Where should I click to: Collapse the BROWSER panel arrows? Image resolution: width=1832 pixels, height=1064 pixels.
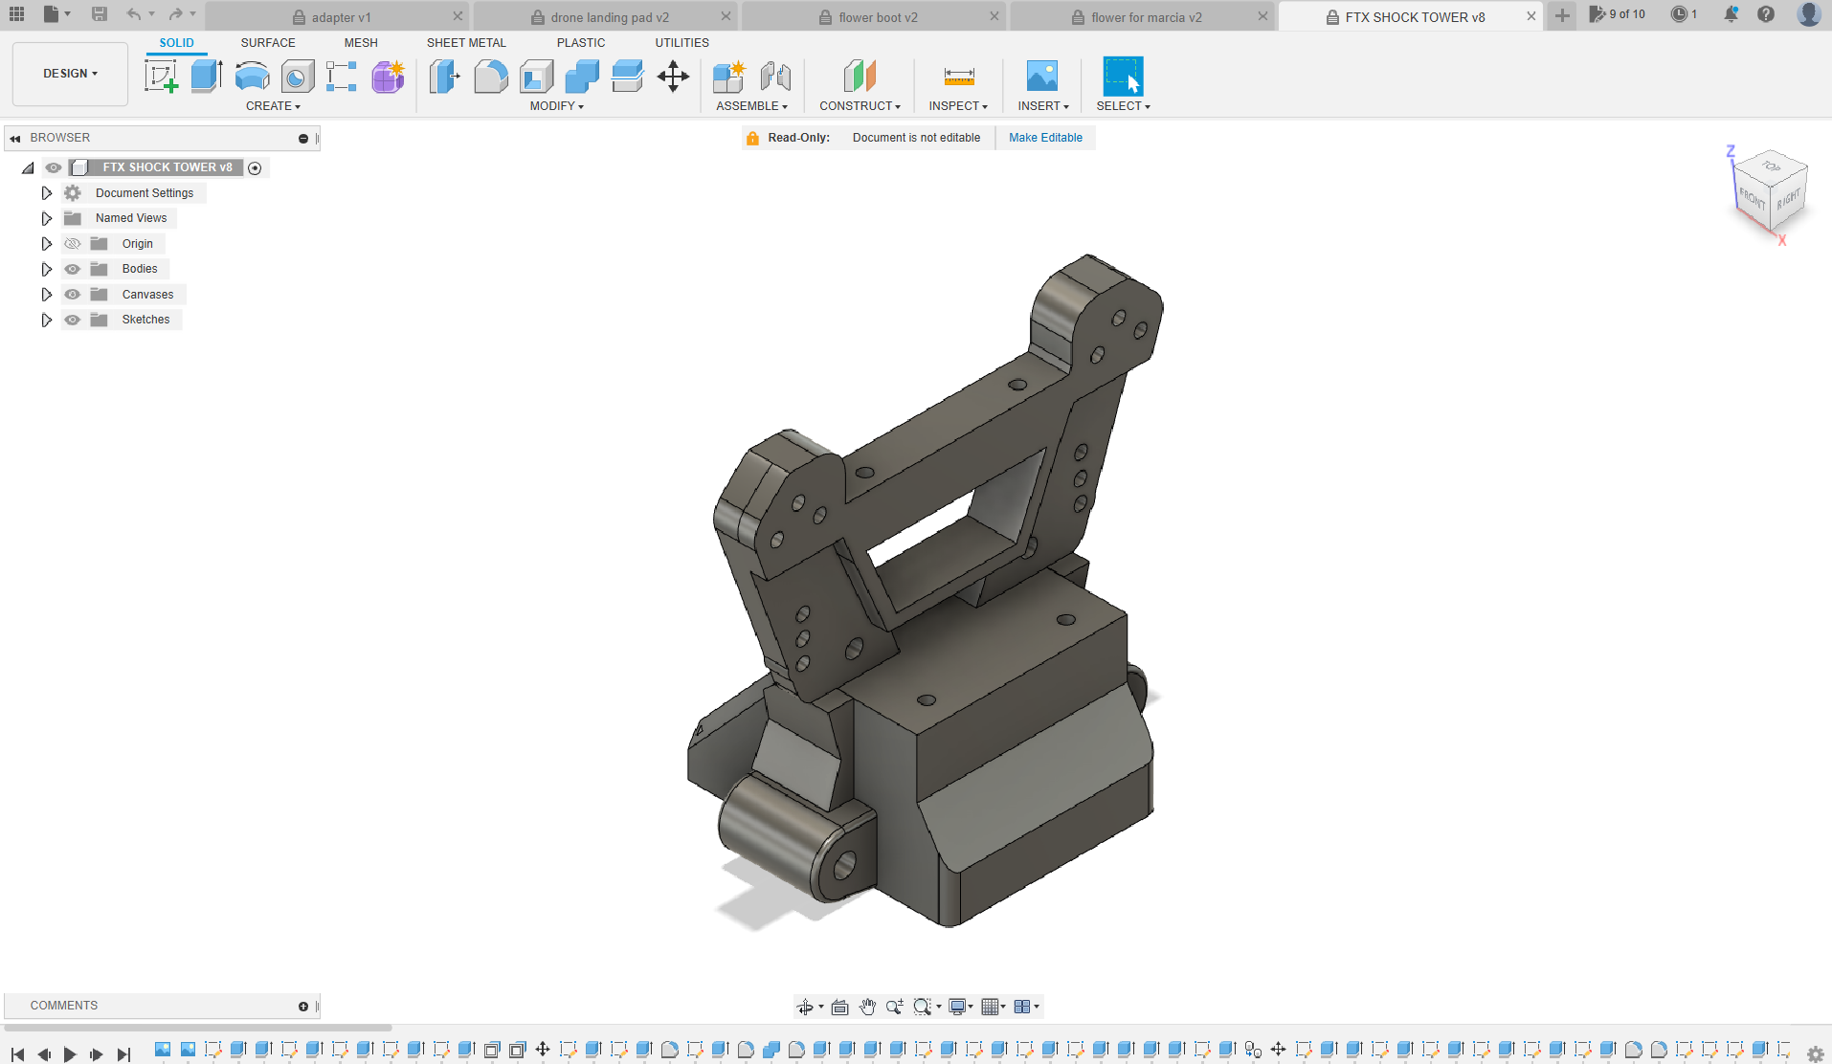click(x=15, y=139)
